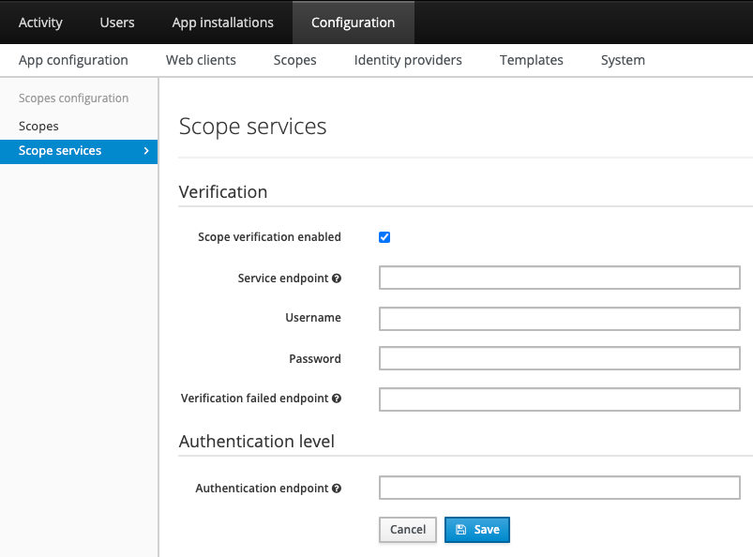This screenshot has width=753, height=557.
Task: Select the Configuration tab
Action: 353,23
